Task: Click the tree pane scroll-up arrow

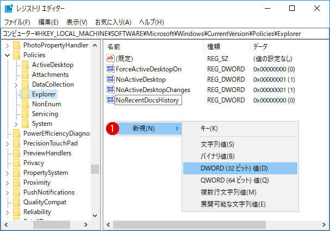Action: coord(95,45)
